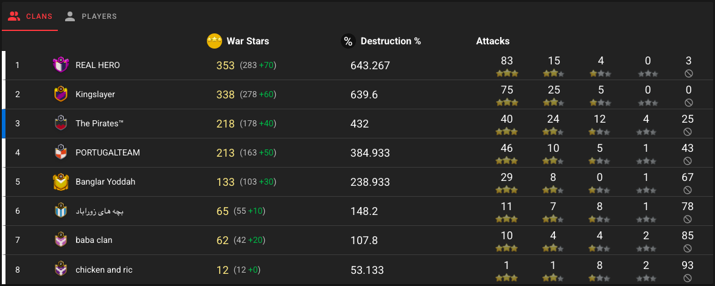Click the three-star icon under Kingslayer's 75
The image size is (715, 286).
[x=507, y=103]
